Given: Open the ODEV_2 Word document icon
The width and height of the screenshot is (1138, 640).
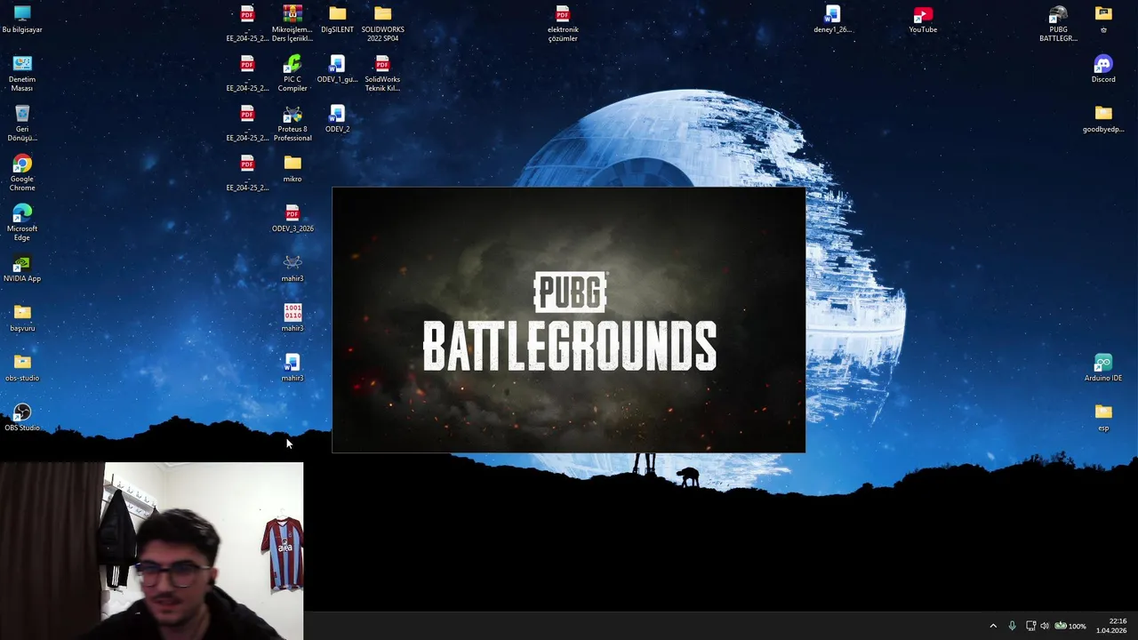Looking at the screenshot, I should pyautogui.click(x=337, y=119).
